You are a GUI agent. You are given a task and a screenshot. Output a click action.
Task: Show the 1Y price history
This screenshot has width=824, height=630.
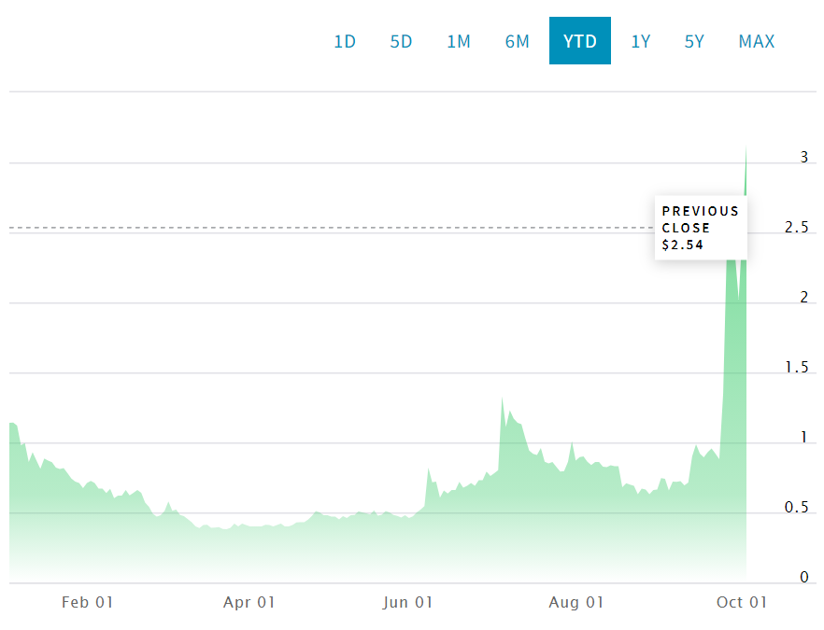pyautogui.click(x=640, y=41)
